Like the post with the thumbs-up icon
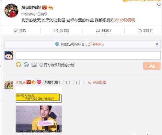162x135 pixels. point(140,30)
